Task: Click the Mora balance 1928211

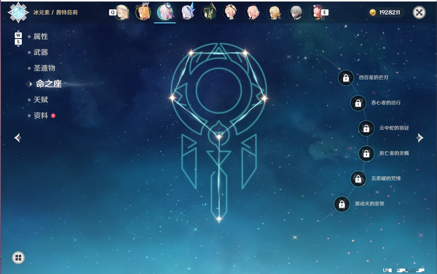Action: point(389,12)
